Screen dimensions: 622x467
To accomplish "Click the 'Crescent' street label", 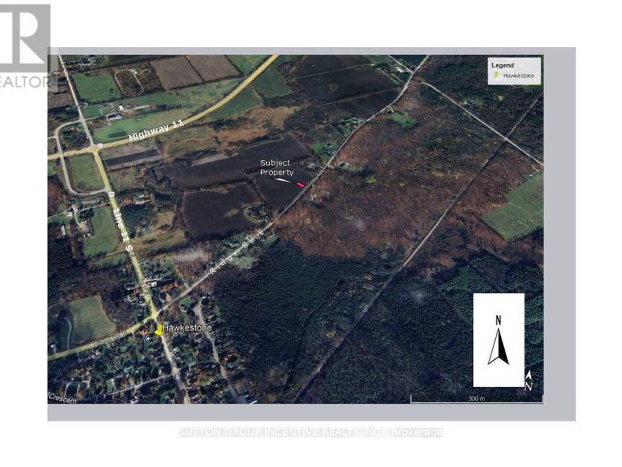I will (x=63, y=399).
